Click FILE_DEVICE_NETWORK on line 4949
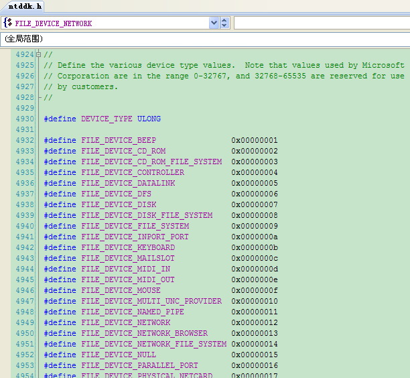410x378 pixels. 125,322
